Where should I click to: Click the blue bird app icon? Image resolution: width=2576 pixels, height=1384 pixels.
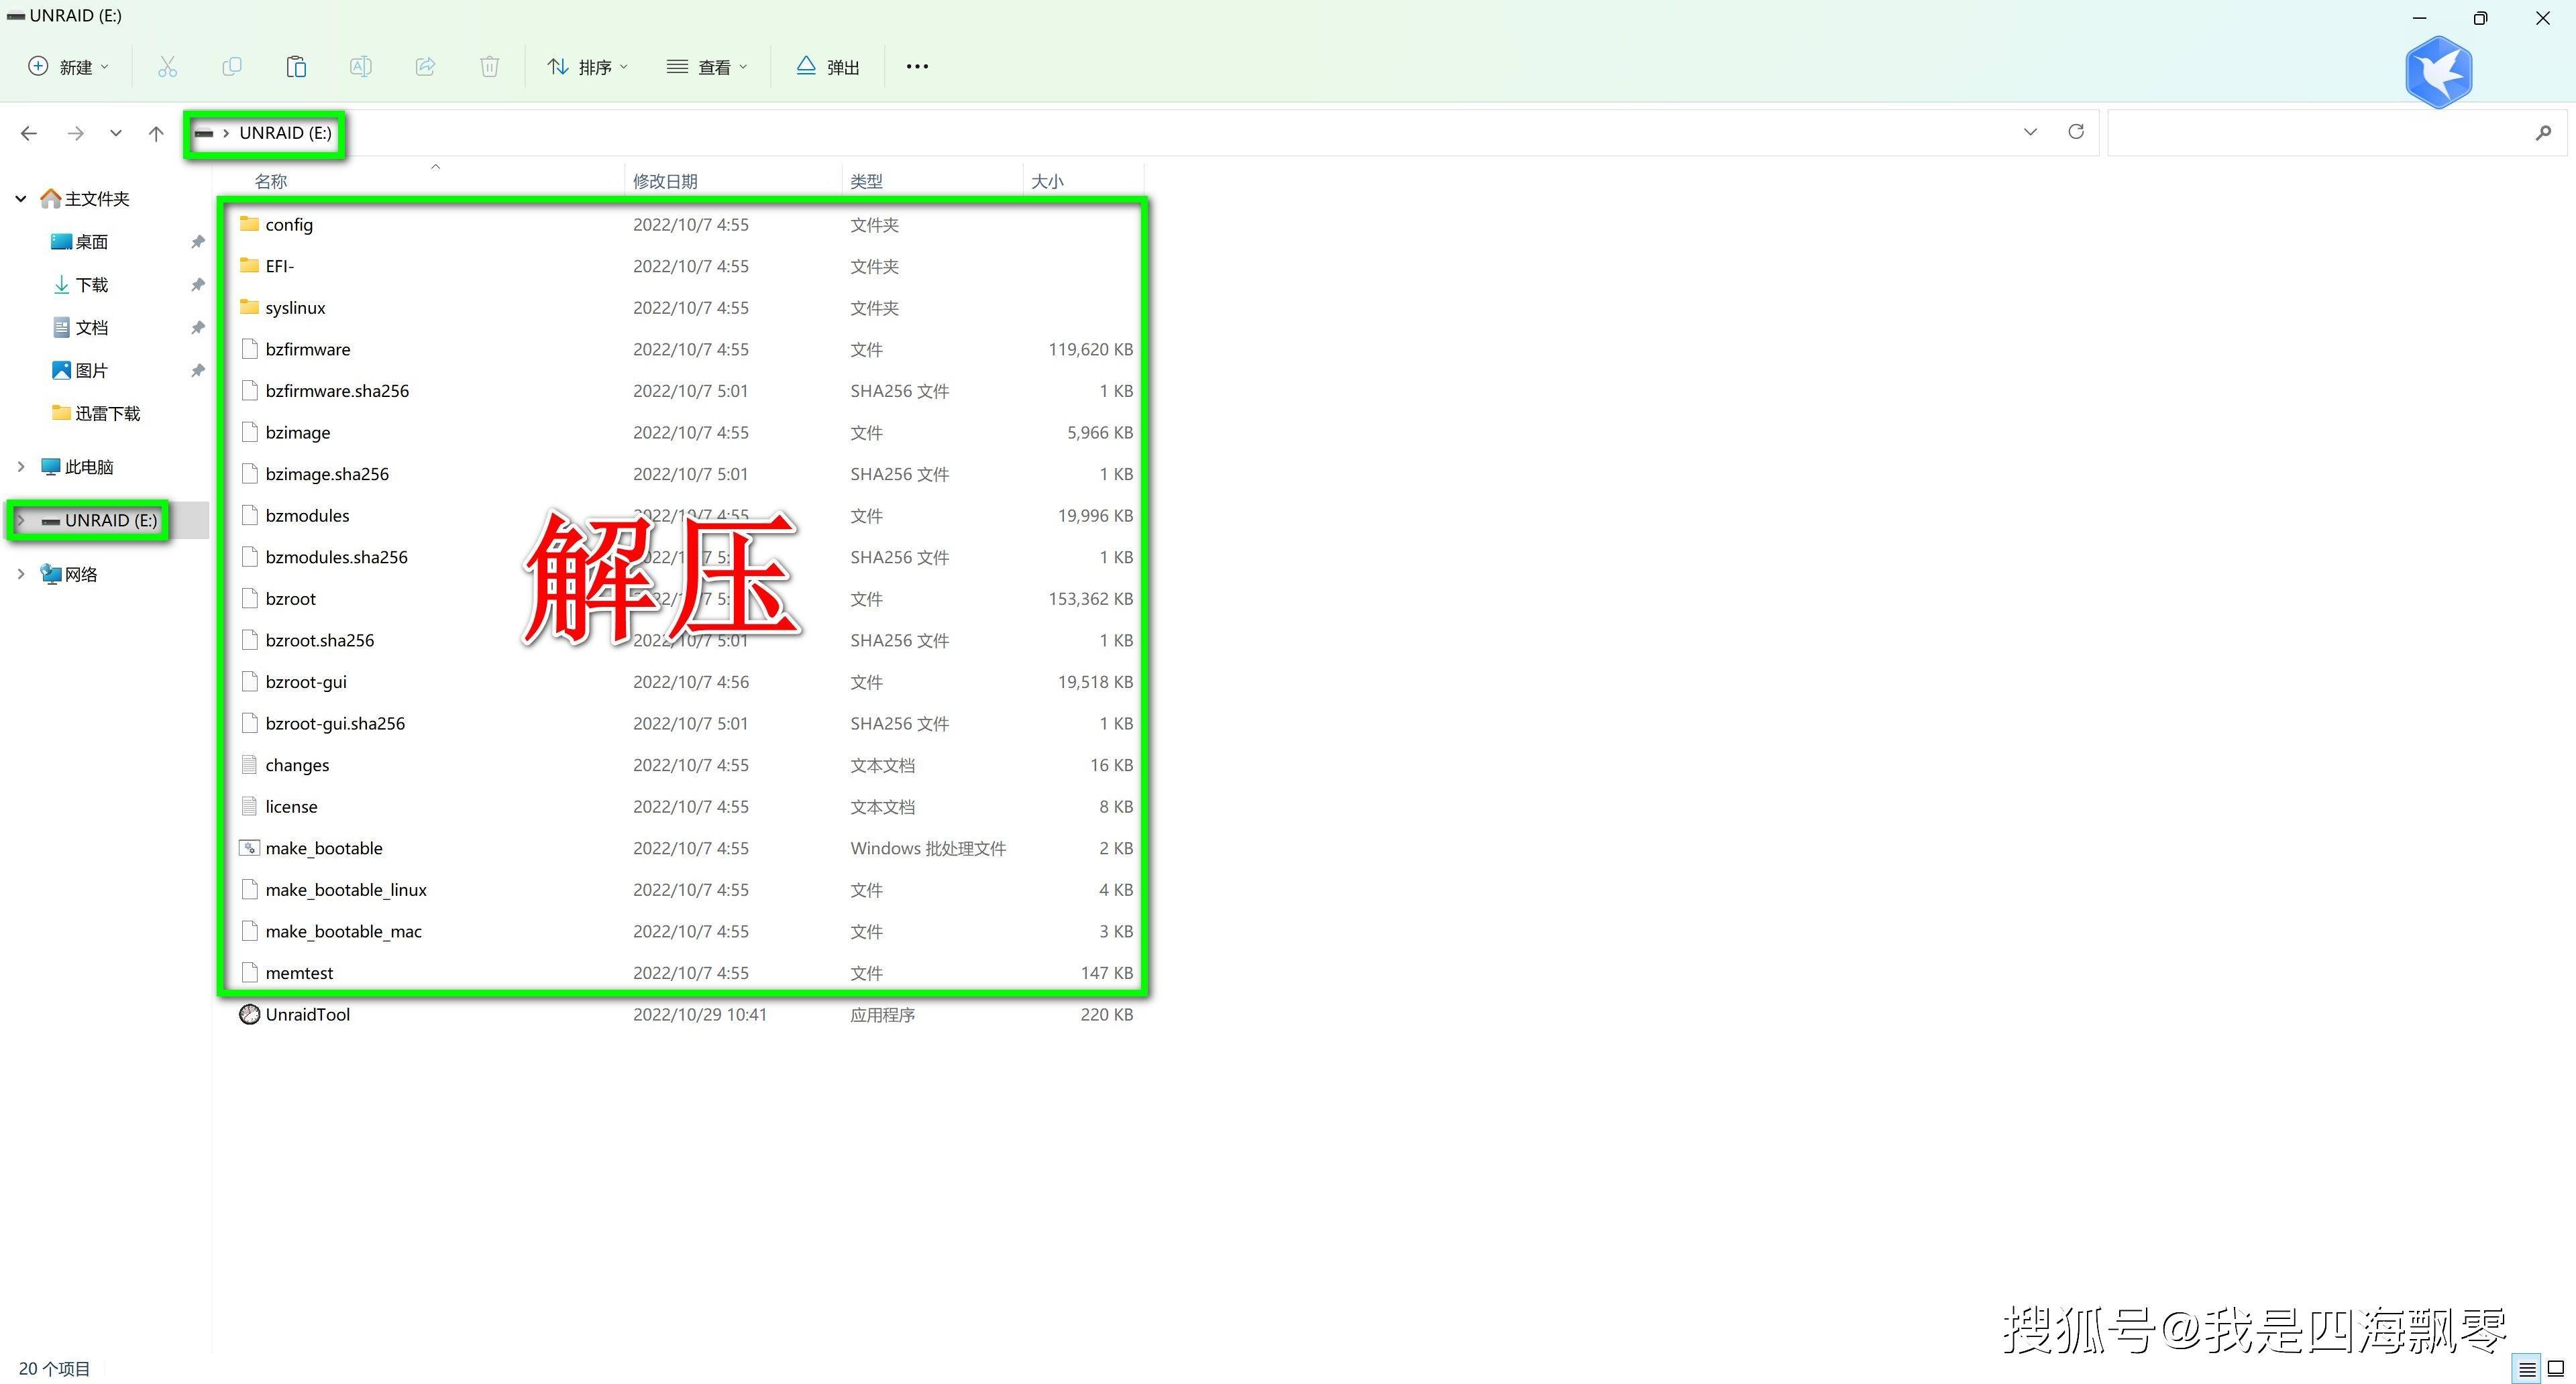2439,72
